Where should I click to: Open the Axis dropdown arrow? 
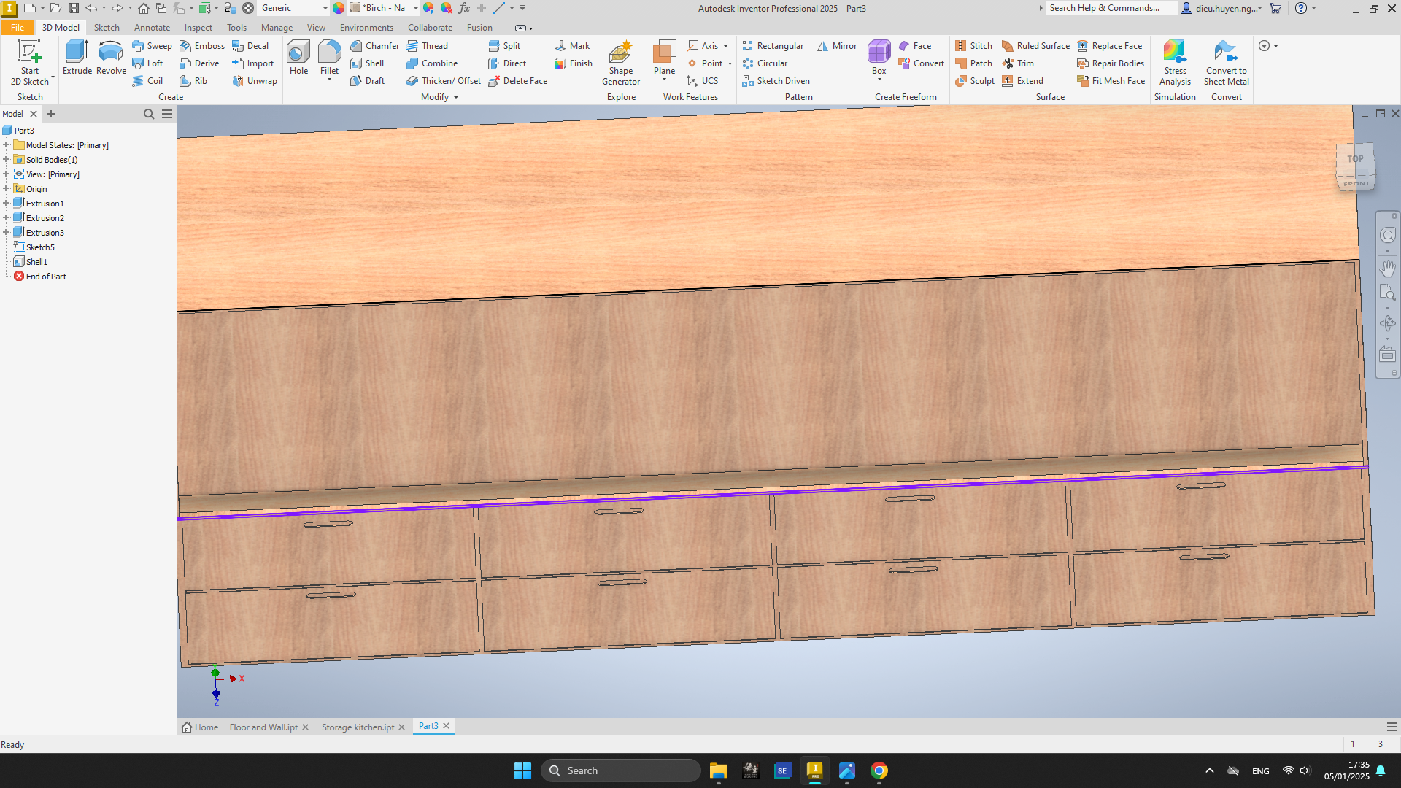click(725, 46)
